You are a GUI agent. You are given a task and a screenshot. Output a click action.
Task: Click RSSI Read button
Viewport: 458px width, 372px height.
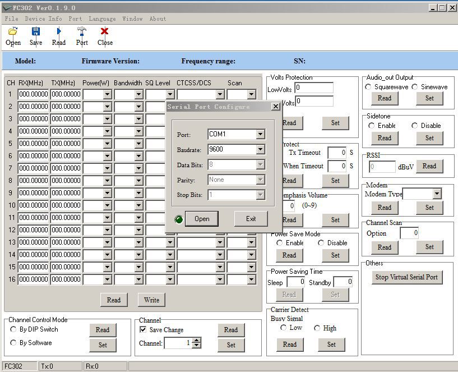click(x=429, y=166)
